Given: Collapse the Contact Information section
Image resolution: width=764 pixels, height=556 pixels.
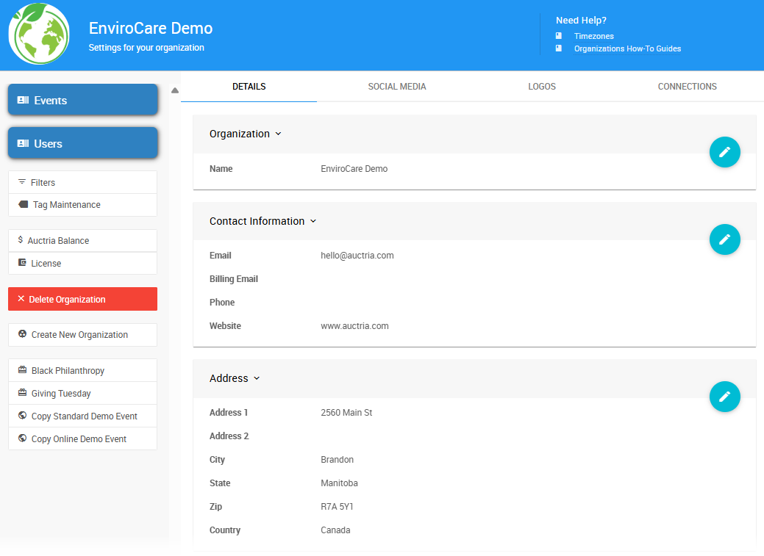Looking at the screenshot, I should pyautogui.click(x=313, y=221).
